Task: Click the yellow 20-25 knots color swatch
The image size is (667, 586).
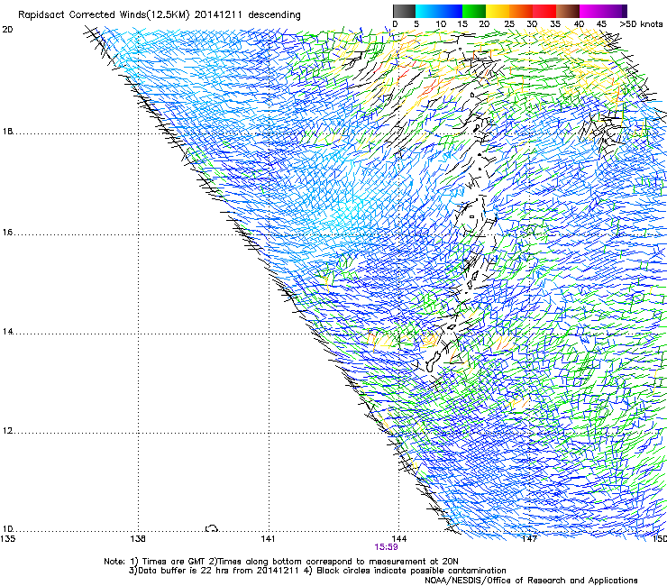Action: coord(498,11)
